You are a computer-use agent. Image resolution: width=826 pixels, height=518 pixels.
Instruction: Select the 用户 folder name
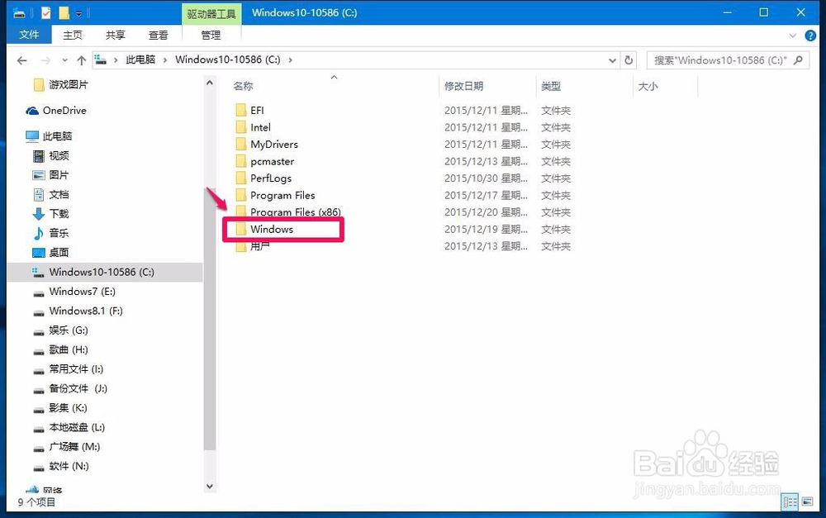click(259, 246)
